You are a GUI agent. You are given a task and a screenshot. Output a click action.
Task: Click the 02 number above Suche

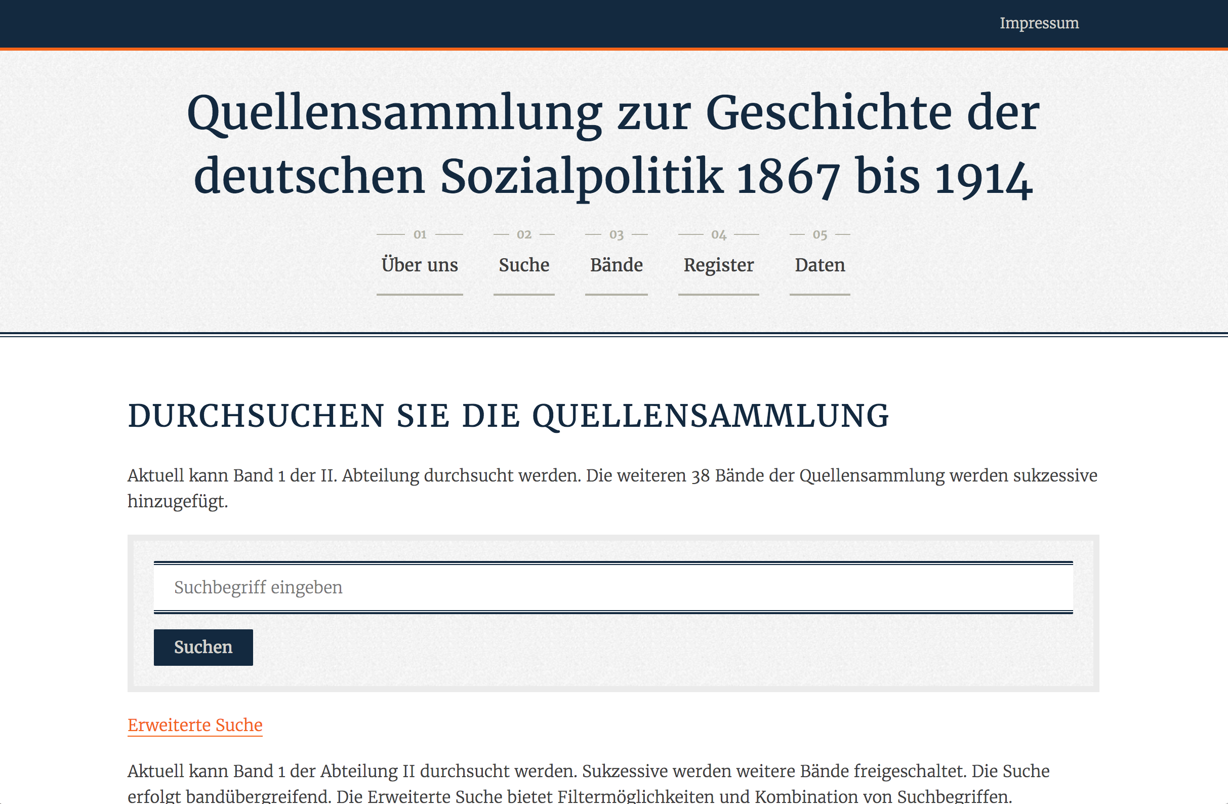[524, 235]
